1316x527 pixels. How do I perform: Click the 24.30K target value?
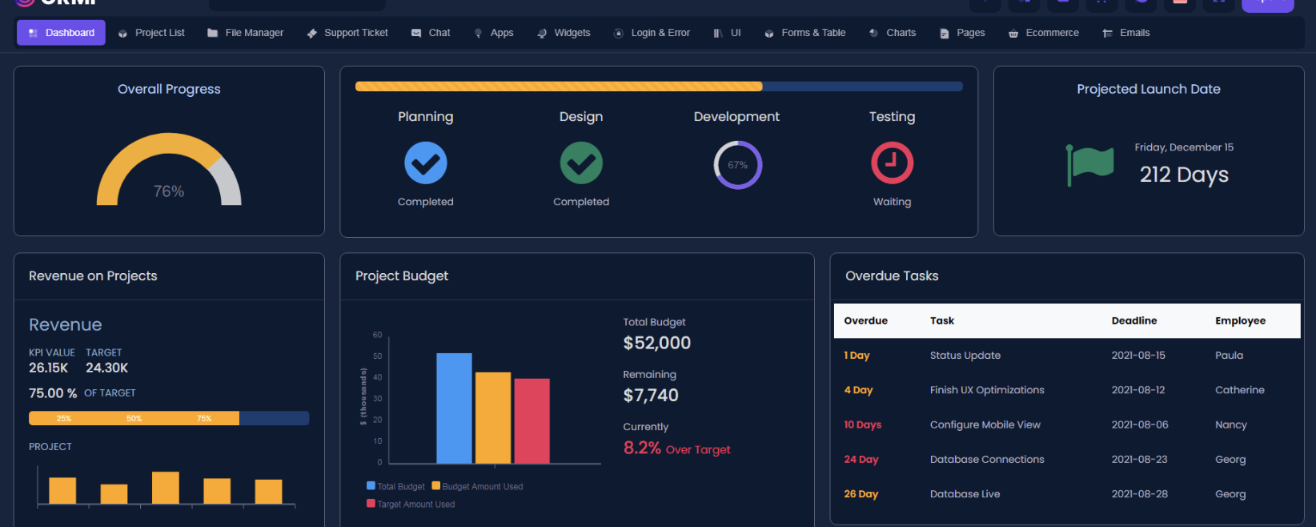[x=107, y=368]
